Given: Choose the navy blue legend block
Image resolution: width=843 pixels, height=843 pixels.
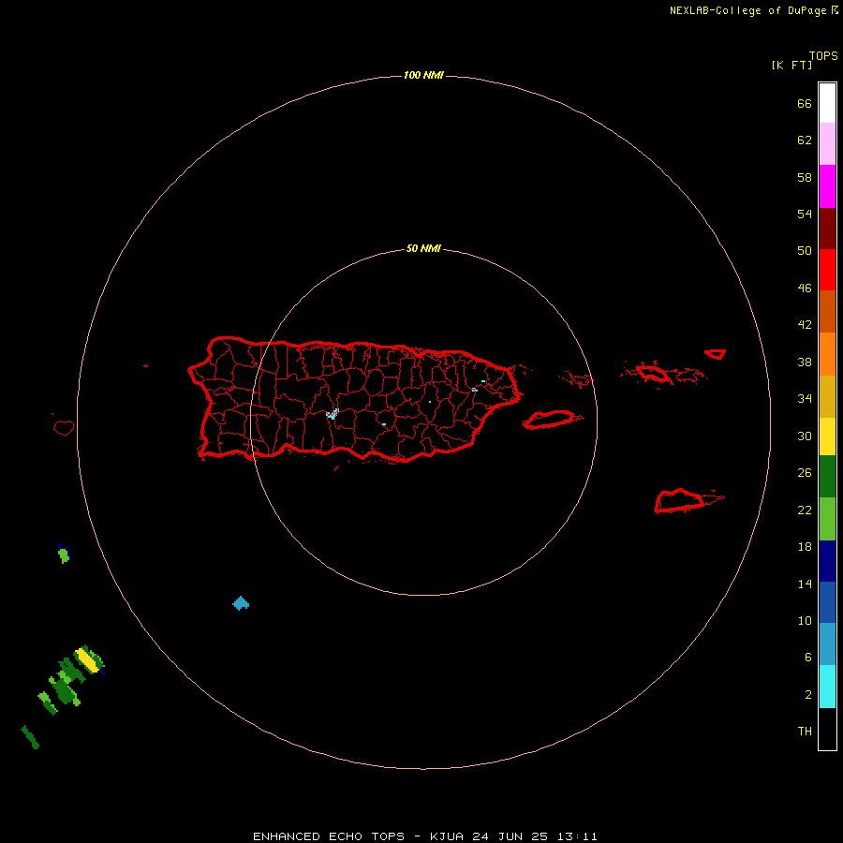Looking at the screenshot, I should point(827,561).
